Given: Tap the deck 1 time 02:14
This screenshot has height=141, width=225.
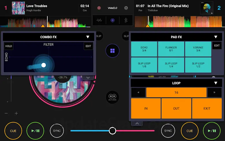Looking at the screenshot, I should click(x=85, y=6).
